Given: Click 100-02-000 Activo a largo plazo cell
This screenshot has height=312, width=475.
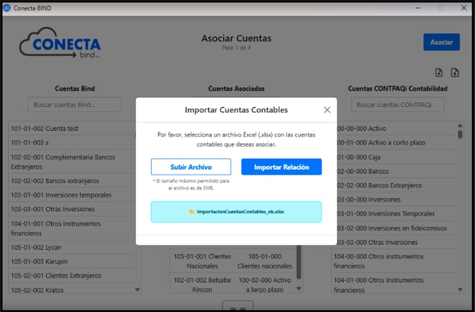Looking at the screenshot, I should 264,284.
